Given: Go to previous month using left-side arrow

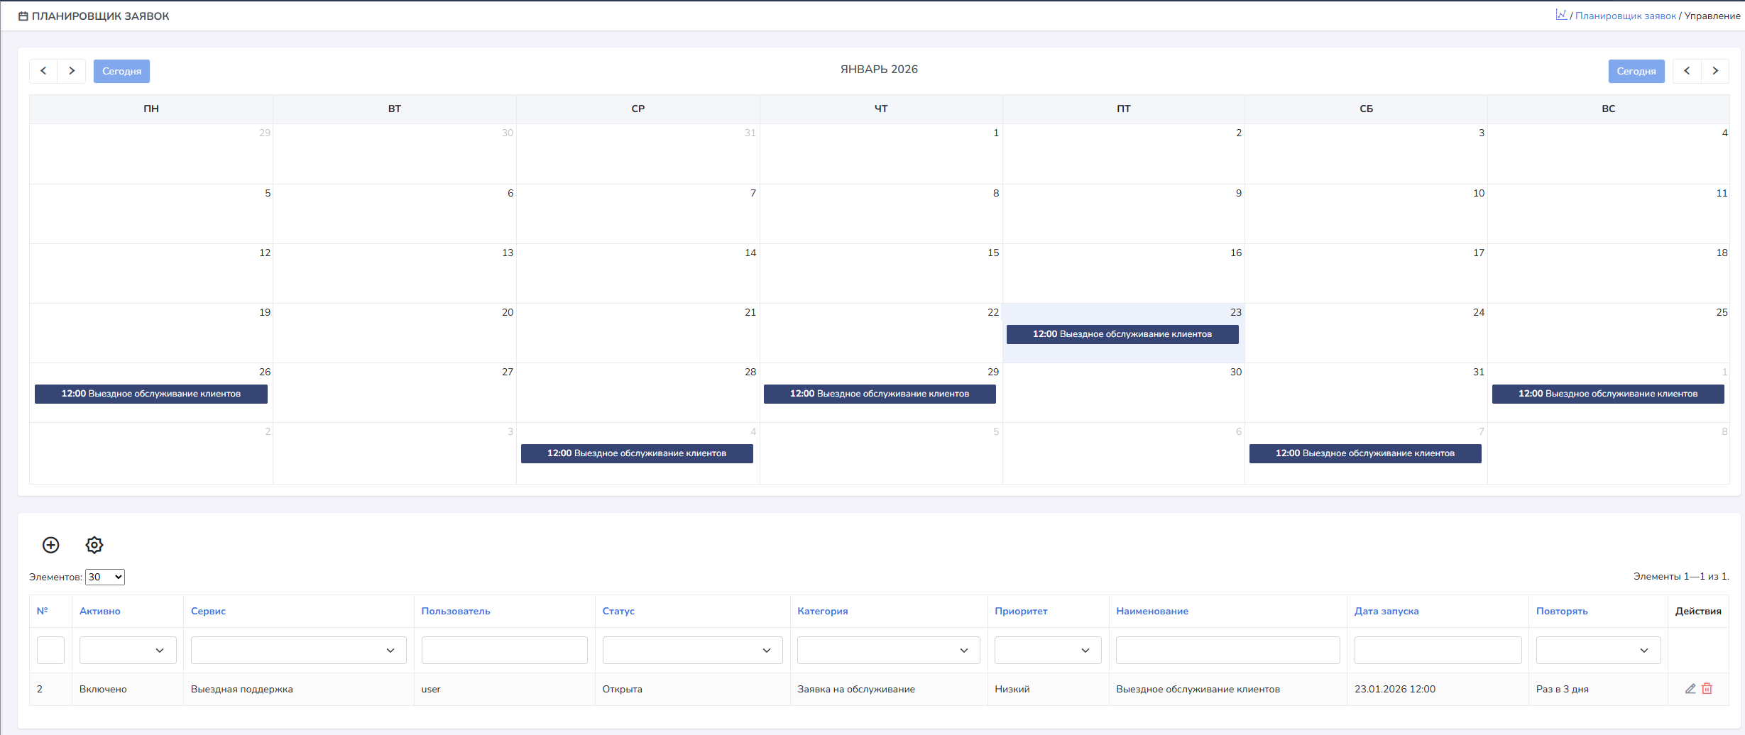Looking at the screenshot, I should point(43,71).
